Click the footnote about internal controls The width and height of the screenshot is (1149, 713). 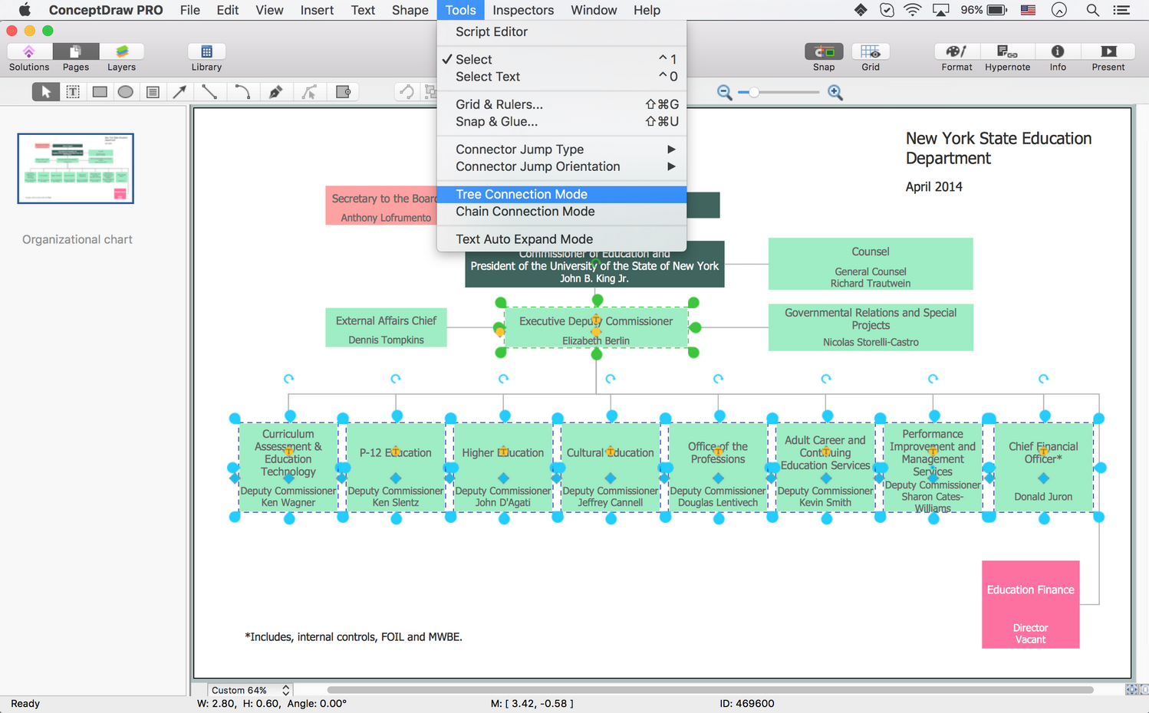pyautogui.click(x=354, y=636)
